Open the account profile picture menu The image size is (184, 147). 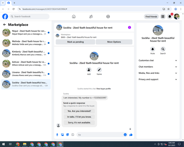pos(177,17)
